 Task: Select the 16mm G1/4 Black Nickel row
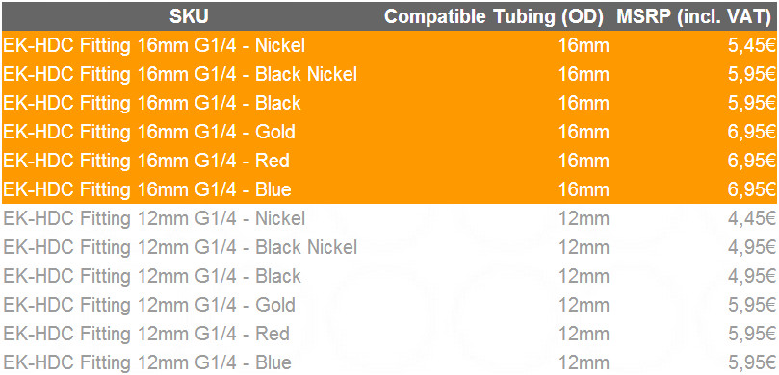(x=389, y=74)
